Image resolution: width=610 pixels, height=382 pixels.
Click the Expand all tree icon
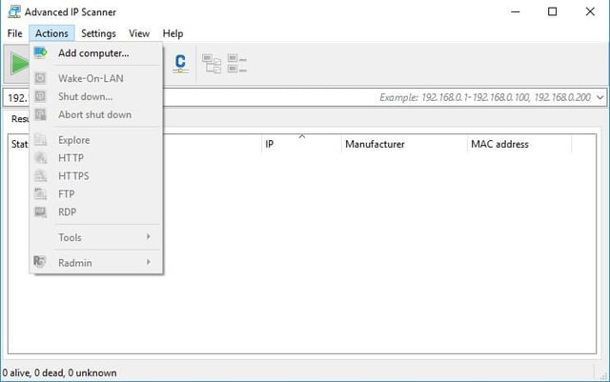pos(212,64)
